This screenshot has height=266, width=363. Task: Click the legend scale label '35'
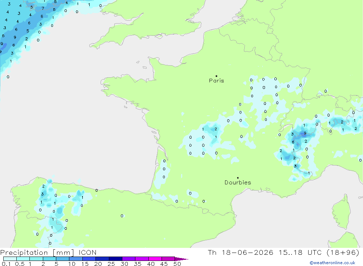(x=138, y=264)
